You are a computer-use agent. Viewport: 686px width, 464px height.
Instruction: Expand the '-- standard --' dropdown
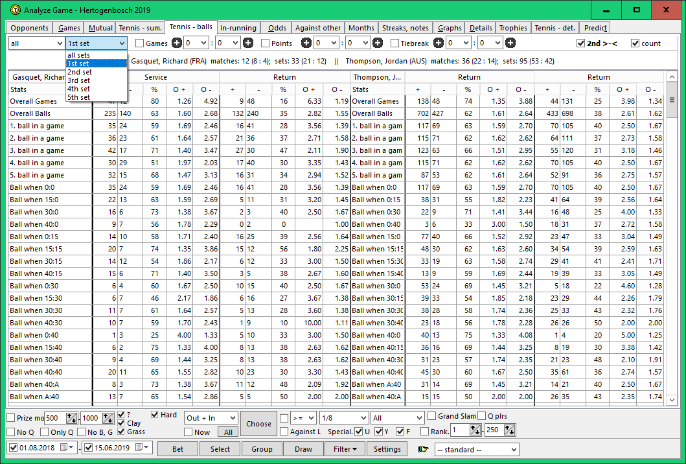pyautogui.click(x=477, y=449)
